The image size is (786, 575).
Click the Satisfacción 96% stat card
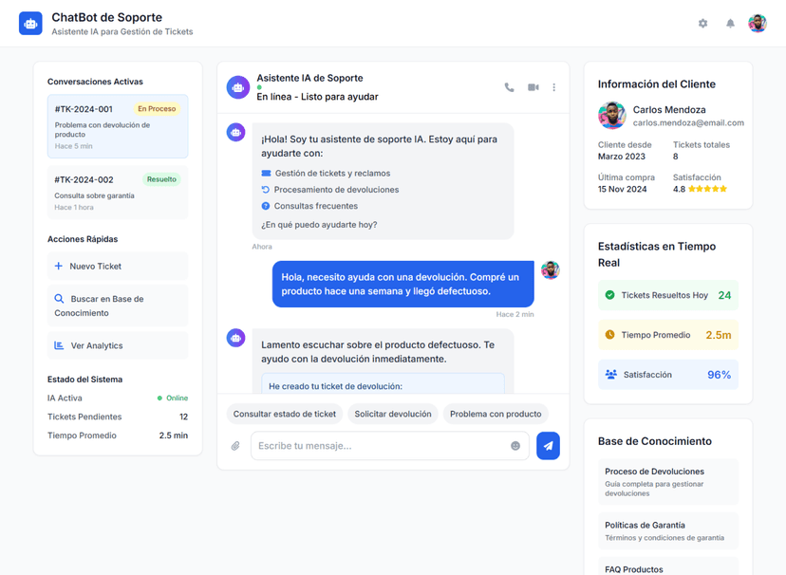click(668, 375)
